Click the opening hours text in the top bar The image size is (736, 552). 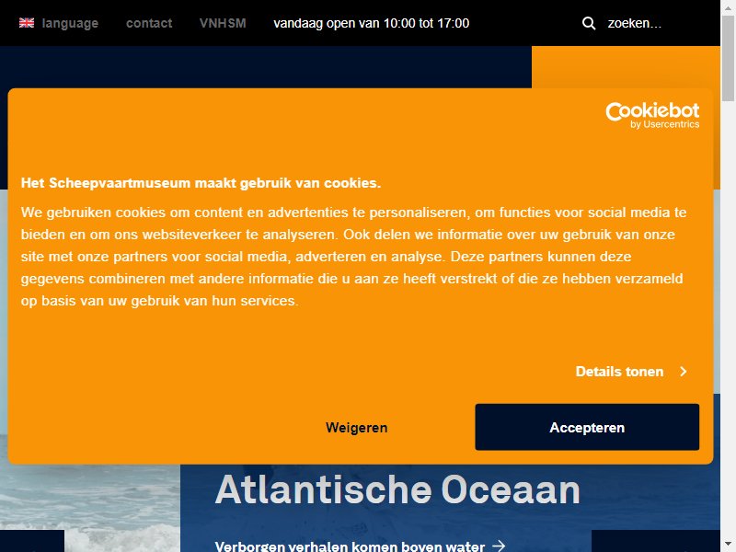(x=372, y=23)
